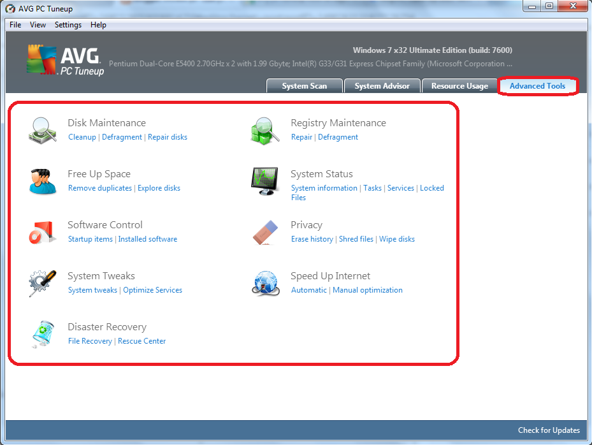Open the File Recovery link
This screenshot has height=445, width=592.
coord(90,341)
